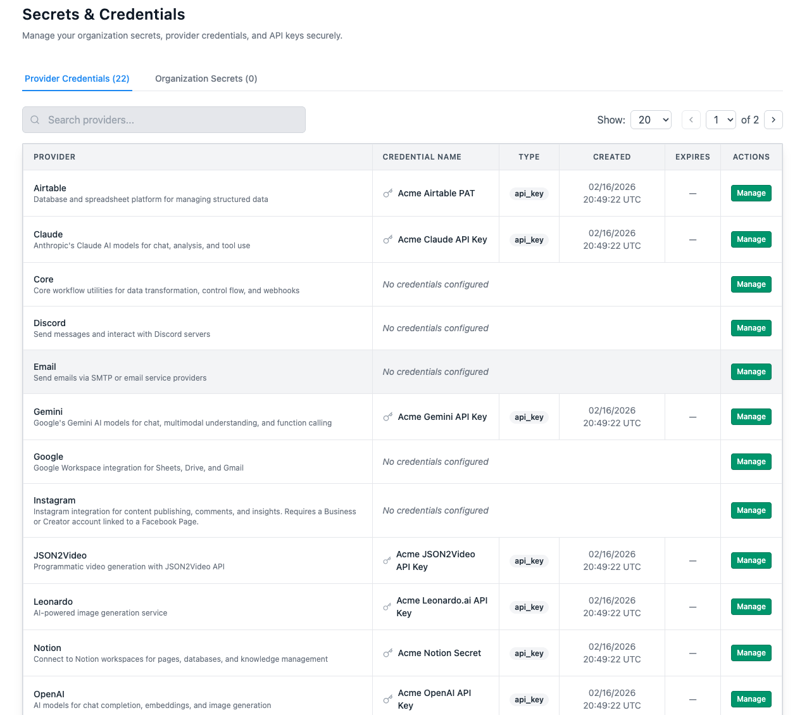Open the Show rows-per-page dropdown
The height and width of the screenshot is (715, 795).
pyautogui.click(x=651, y=120)
